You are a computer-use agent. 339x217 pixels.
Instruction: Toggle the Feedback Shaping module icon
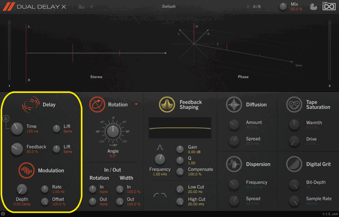(x=167, y=104)
